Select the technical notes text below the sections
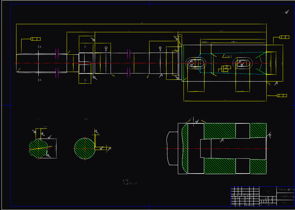295x210 pixels. pyautogui.click(x=130, y=182)
